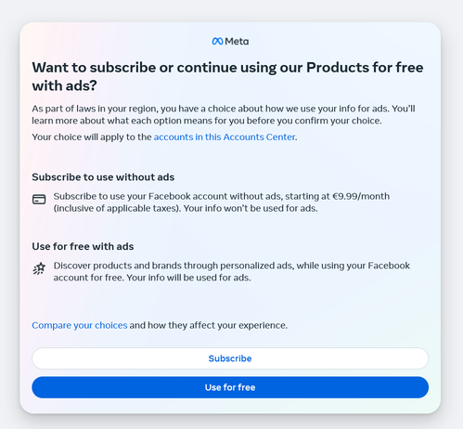Screen dimensions: 463x429
Task: Click the Your choice will apply text
Action: click(92, 136)
